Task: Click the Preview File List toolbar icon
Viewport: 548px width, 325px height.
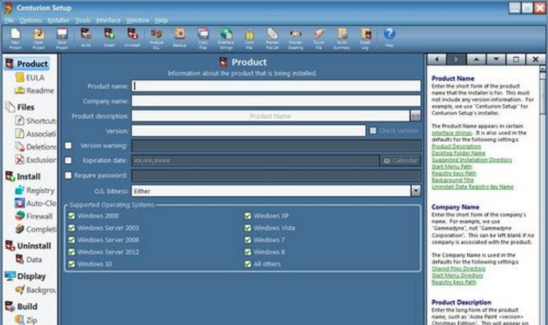Action: point(273,38)
